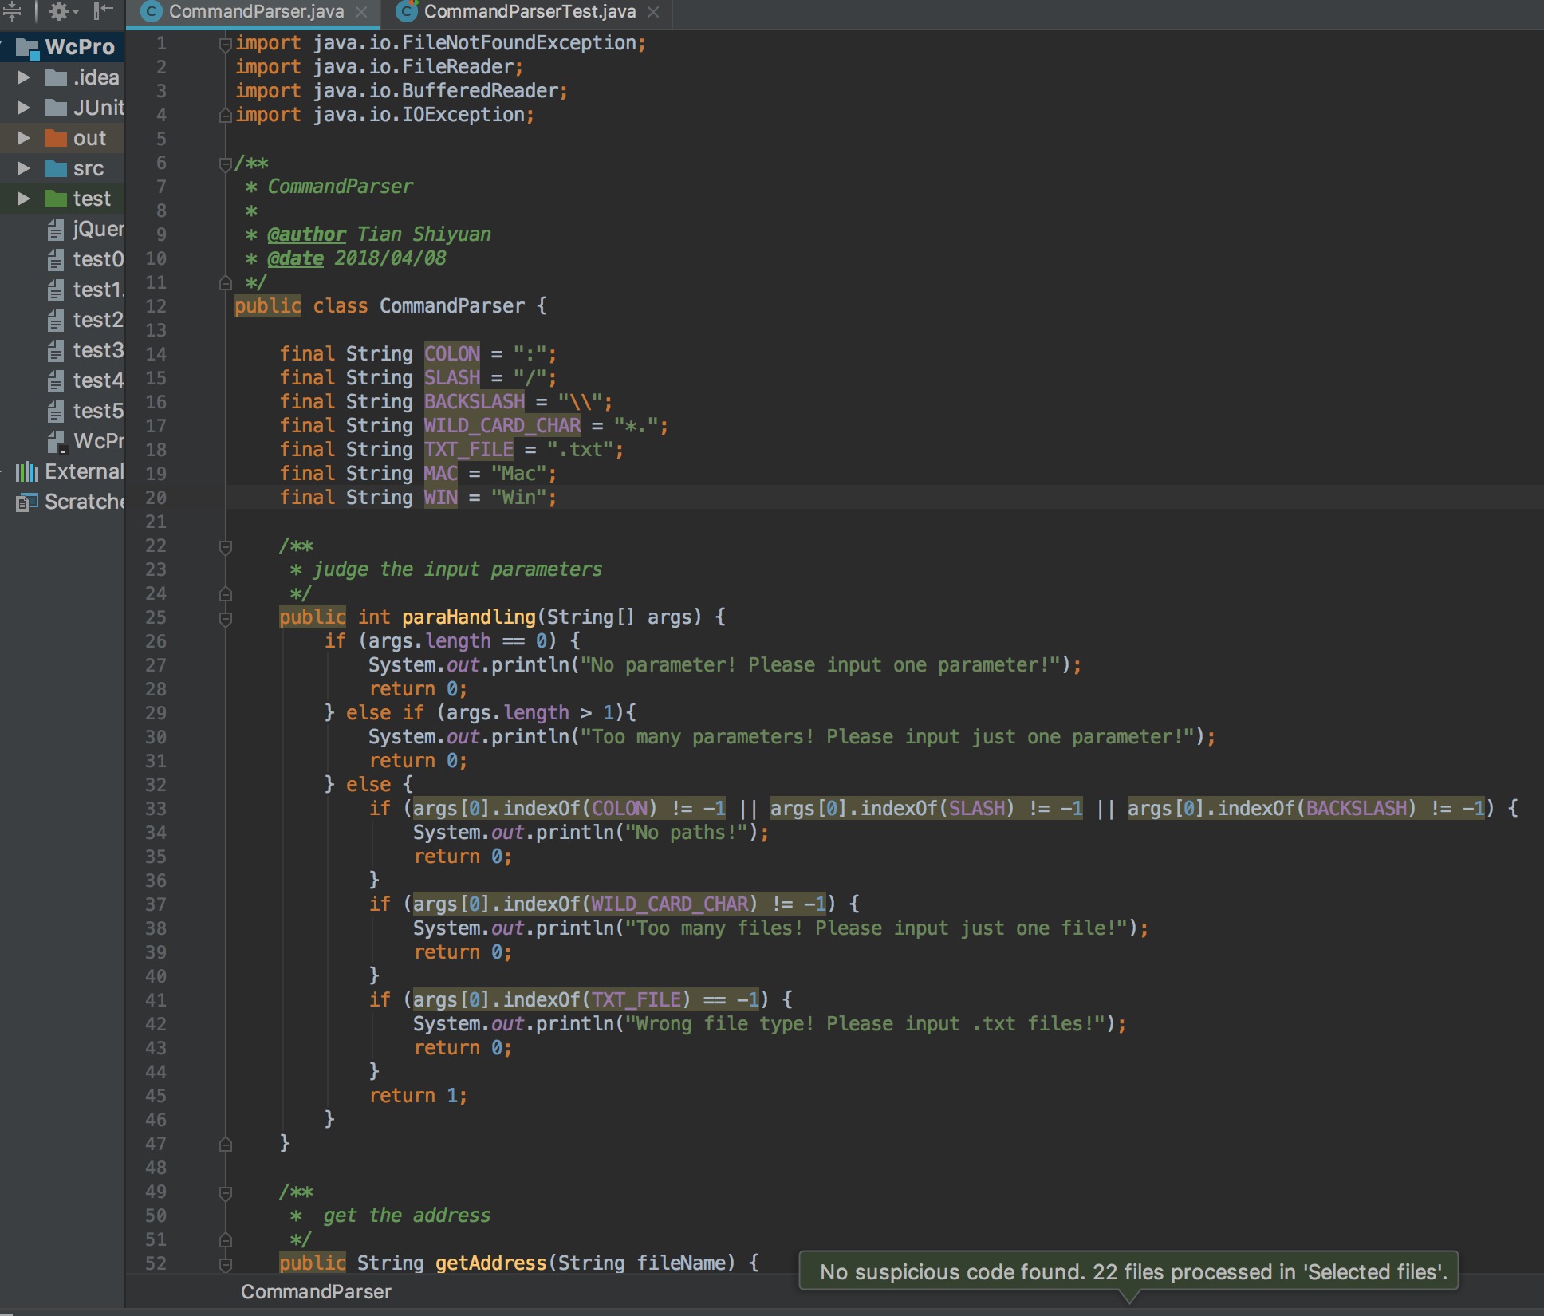This screenshot has height=1316, width=1544.
Task: Collapse the paraHandling method fold on line 25
Action: 226,618
